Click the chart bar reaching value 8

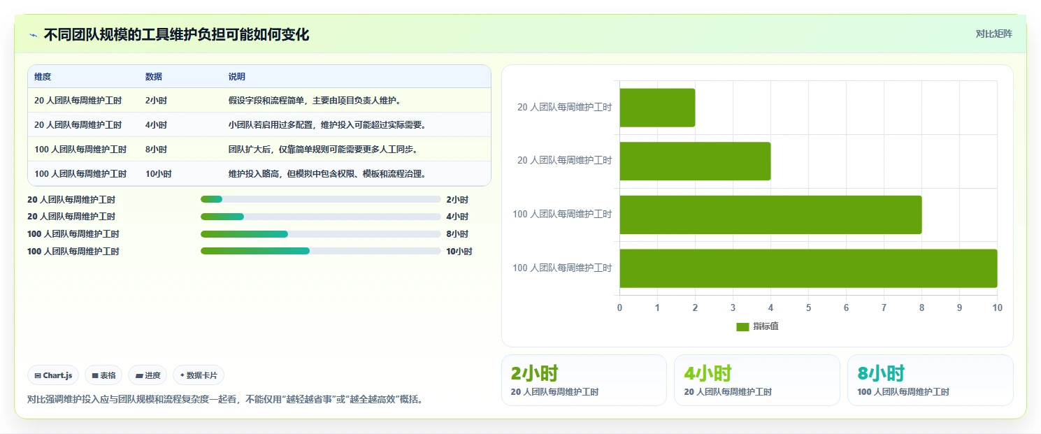coord(770,215)
